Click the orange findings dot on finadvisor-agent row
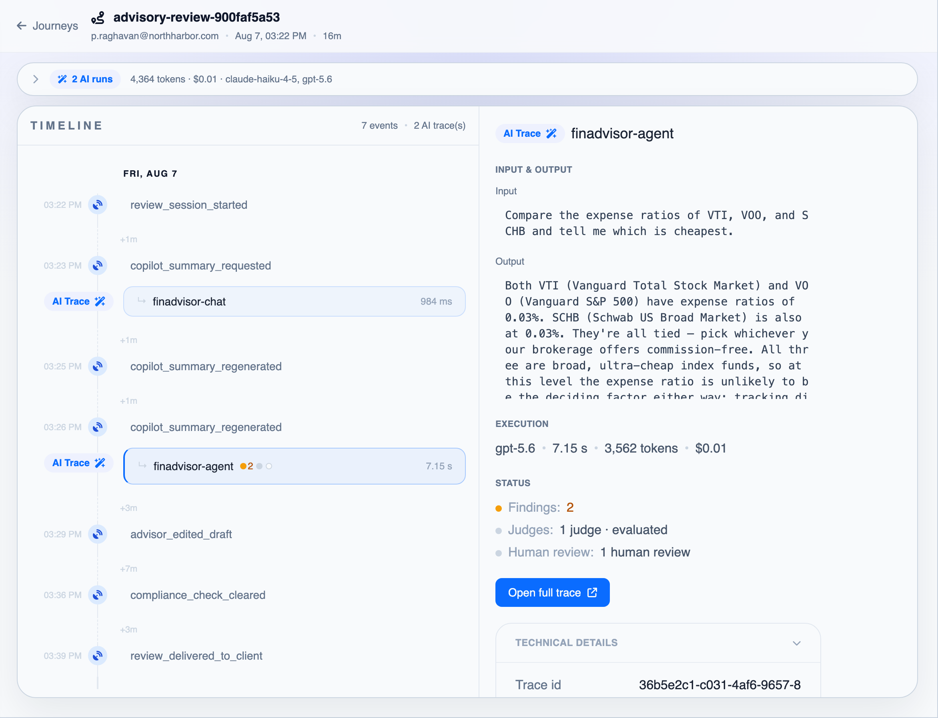This screenshot has width=938, height=718. [243, 466]
